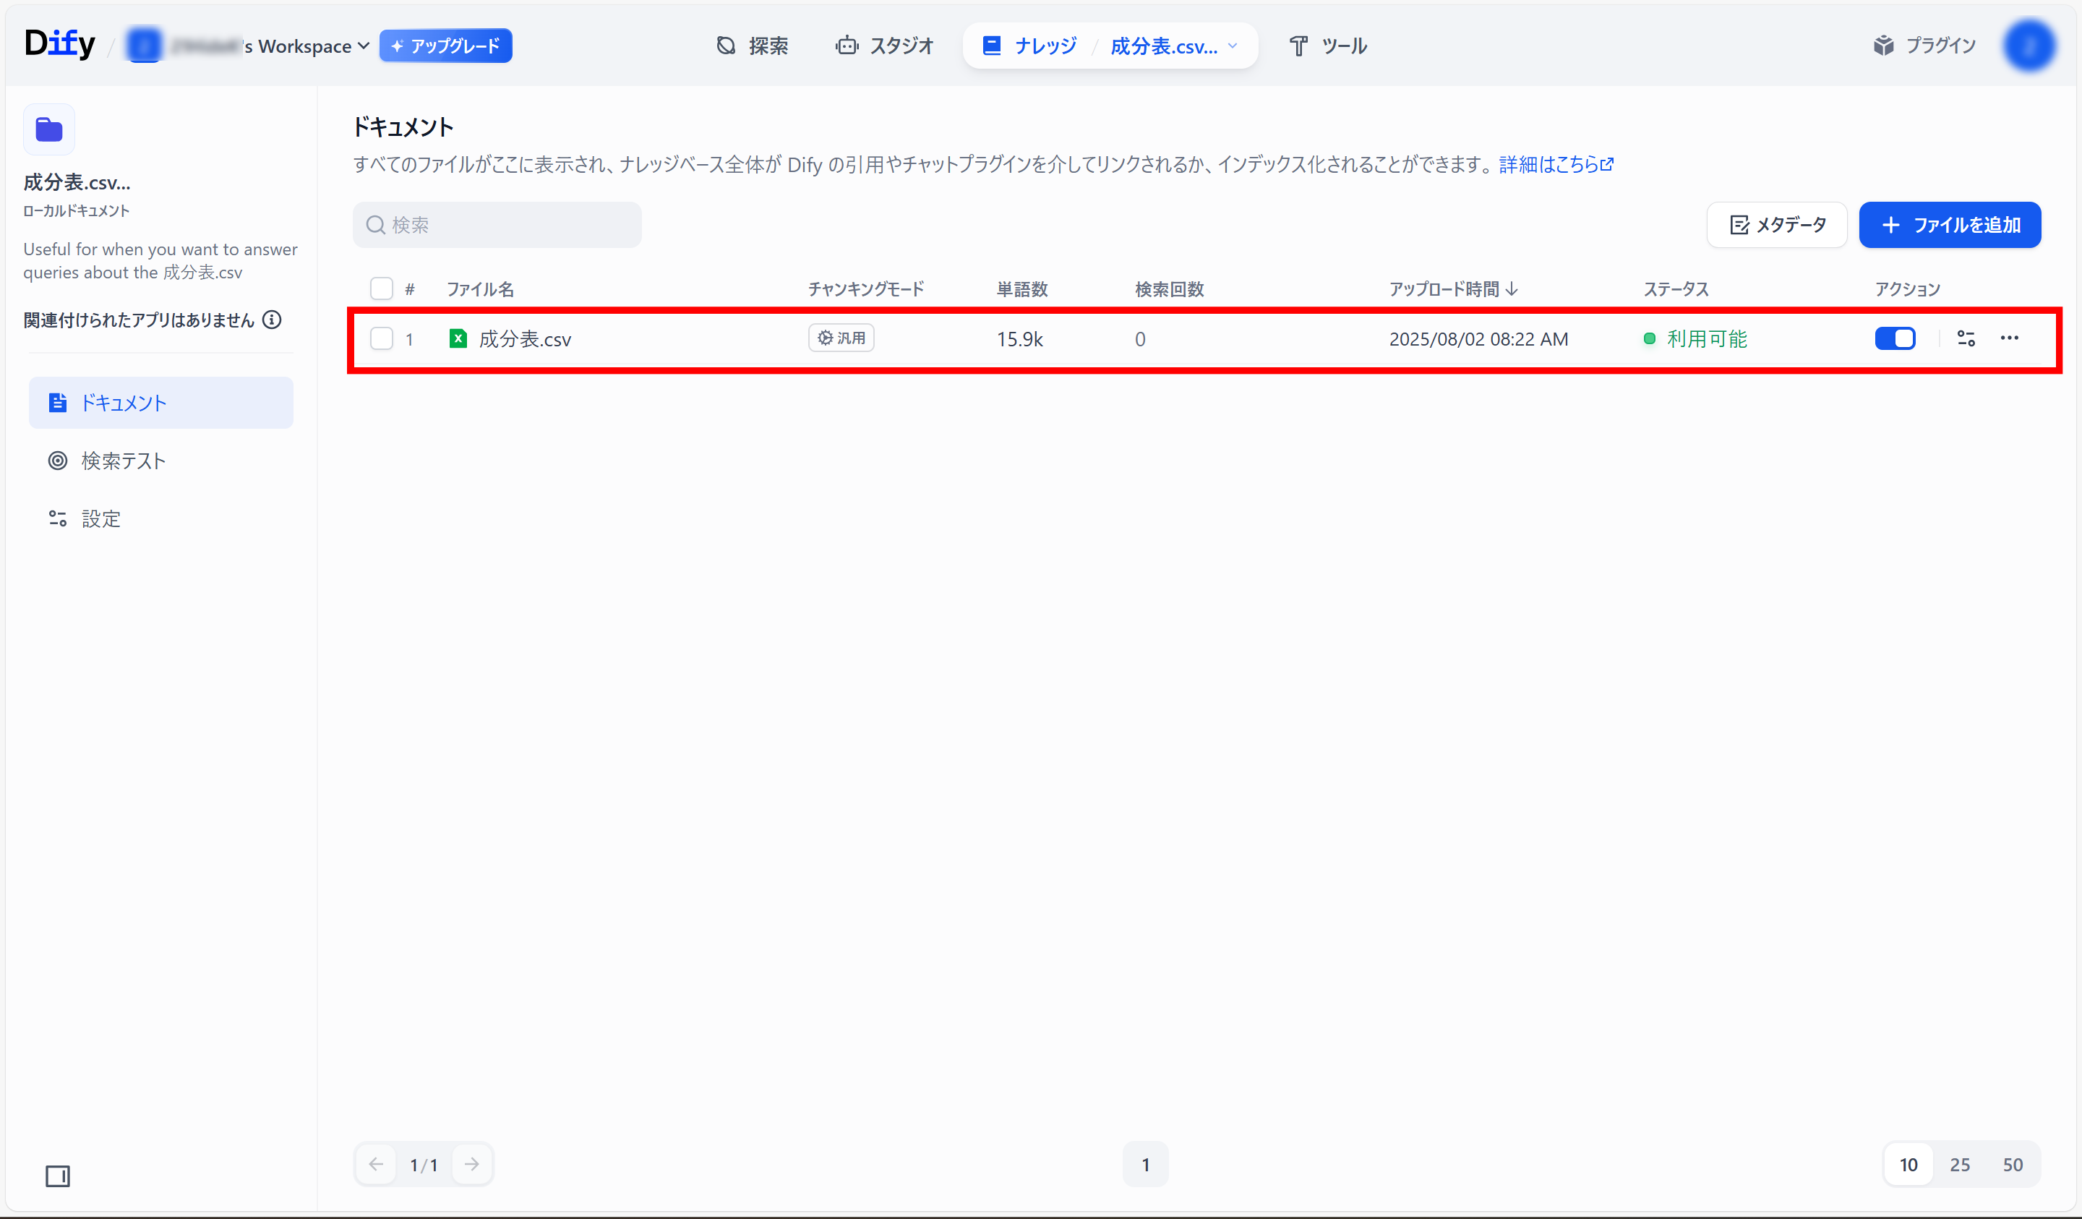Disable the 成分表.csv document toggle

coord(1895,338)
